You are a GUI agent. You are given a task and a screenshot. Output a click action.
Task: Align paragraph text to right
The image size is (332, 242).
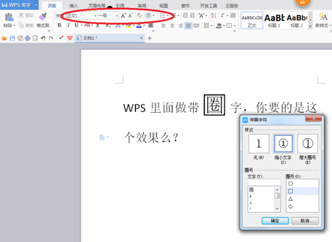[x=181, y=26]
